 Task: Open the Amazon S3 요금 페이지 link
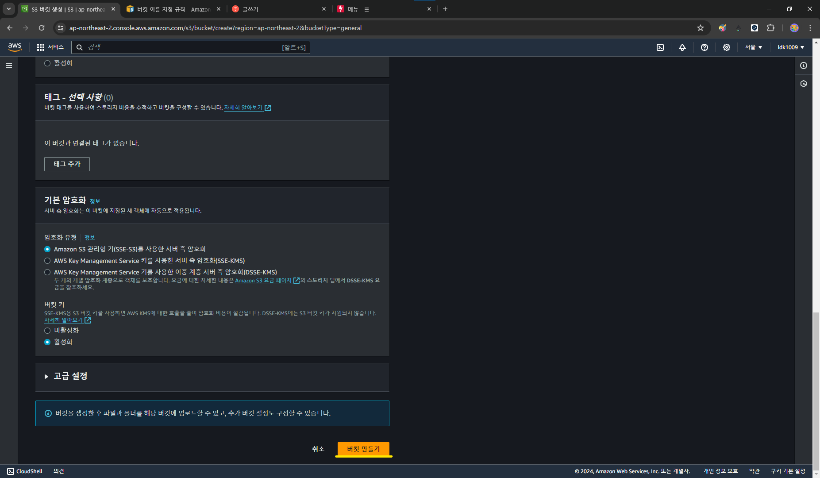267,281
